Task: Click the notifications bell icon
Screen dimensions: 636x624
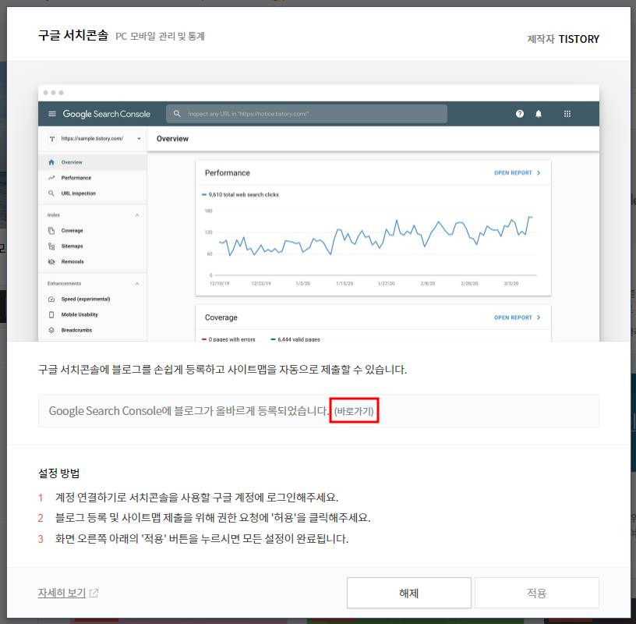Action: (539, 114)
